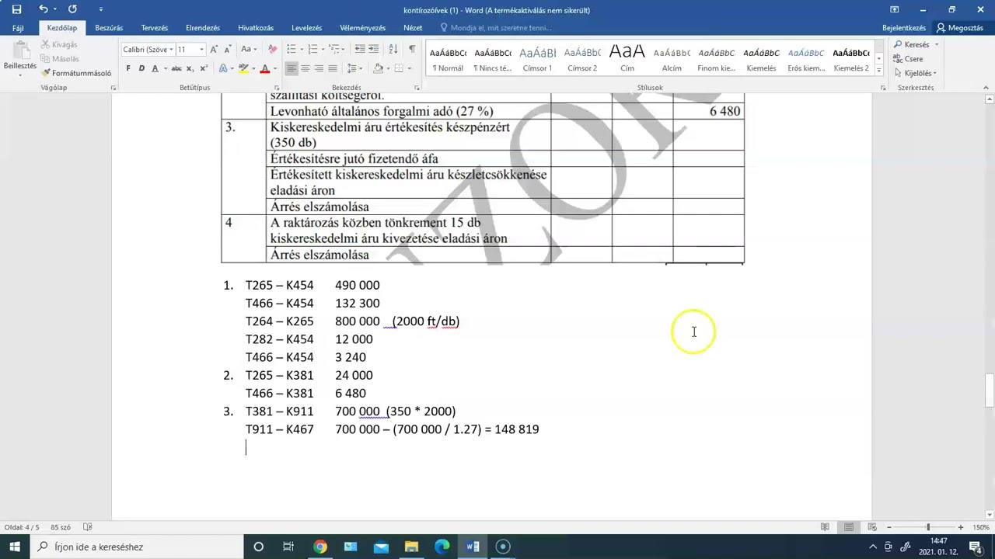Open the Tervezés ribbon tab

[154, 28]
